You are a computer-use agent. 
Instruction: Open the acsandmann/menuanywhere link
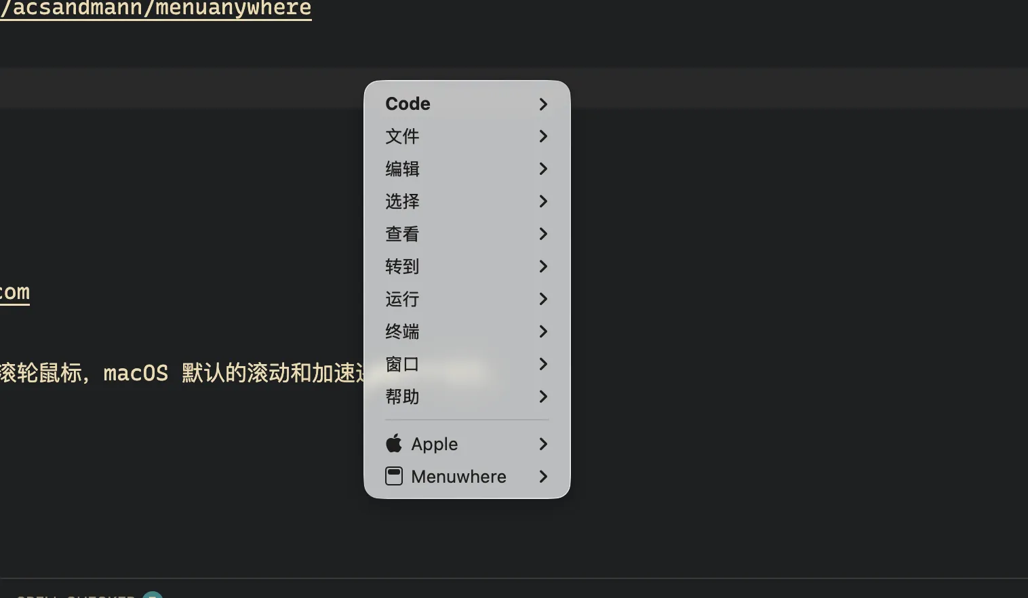(x=156, y=9)
